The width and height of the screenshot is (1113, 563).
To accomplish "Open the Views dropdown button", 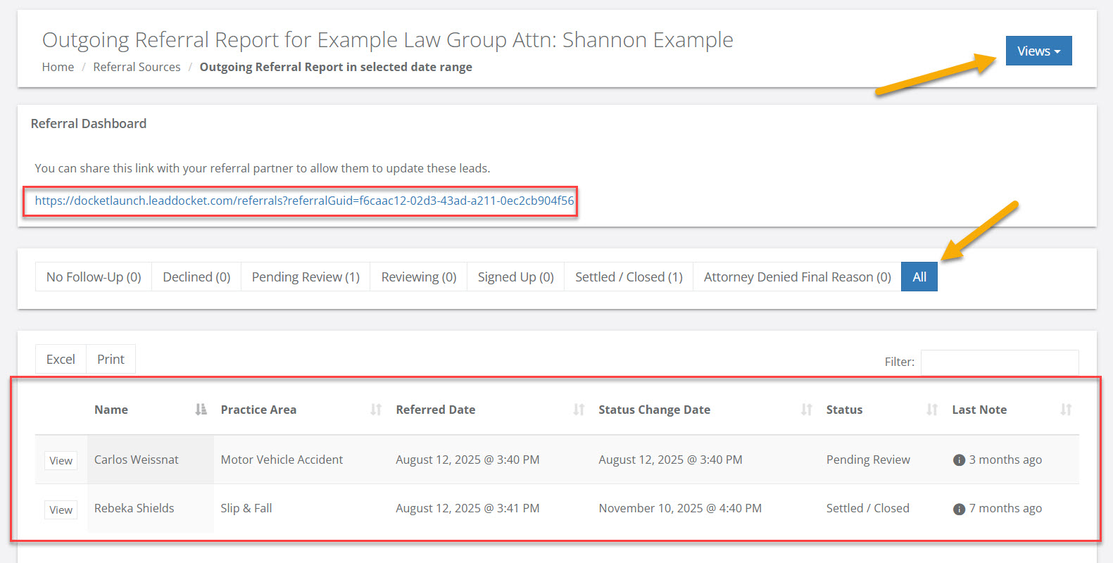I will pos(1038,51).
